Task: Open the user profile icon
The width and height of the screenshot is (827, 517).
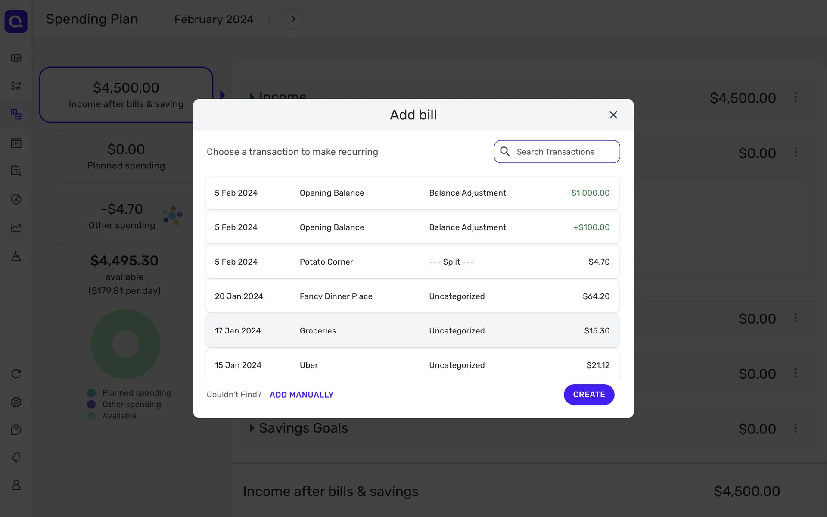Action: [16, 485]
